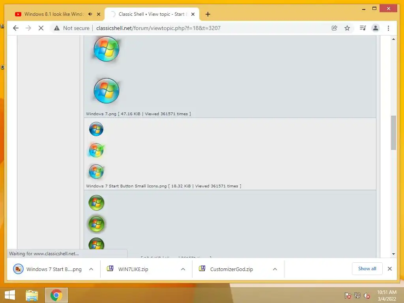This screenshot has height=303, width=404.
Task: Click Windows 7 Start Button Small Icons.png caption
Action: click(x=164, y=186)
